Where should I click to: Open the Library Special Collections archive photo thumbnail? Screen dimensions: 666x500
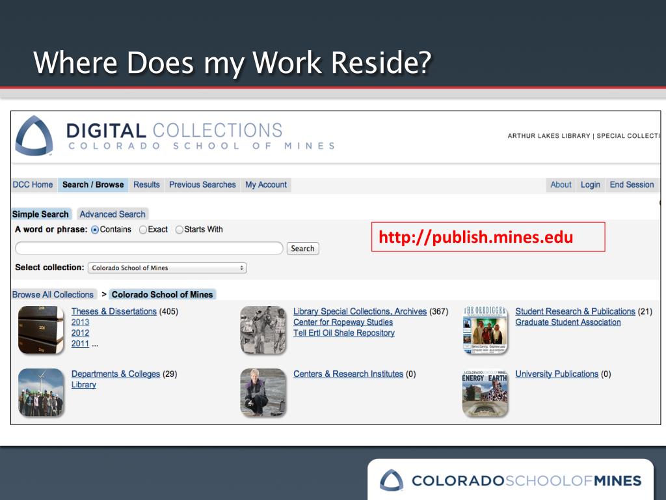(x=263, y=330)
